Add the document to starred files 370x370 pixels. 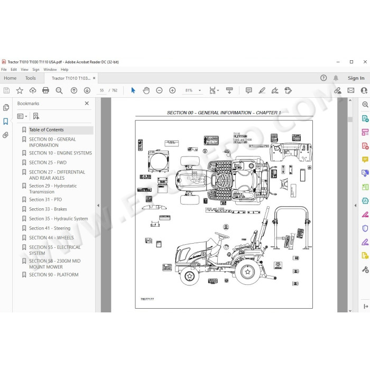coord(20,90)
